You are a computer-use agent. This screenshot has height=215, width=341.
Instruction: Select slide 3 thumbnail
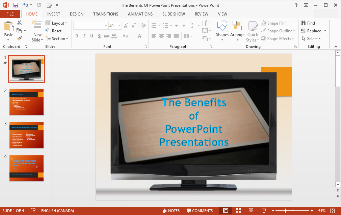pos(27,135)
